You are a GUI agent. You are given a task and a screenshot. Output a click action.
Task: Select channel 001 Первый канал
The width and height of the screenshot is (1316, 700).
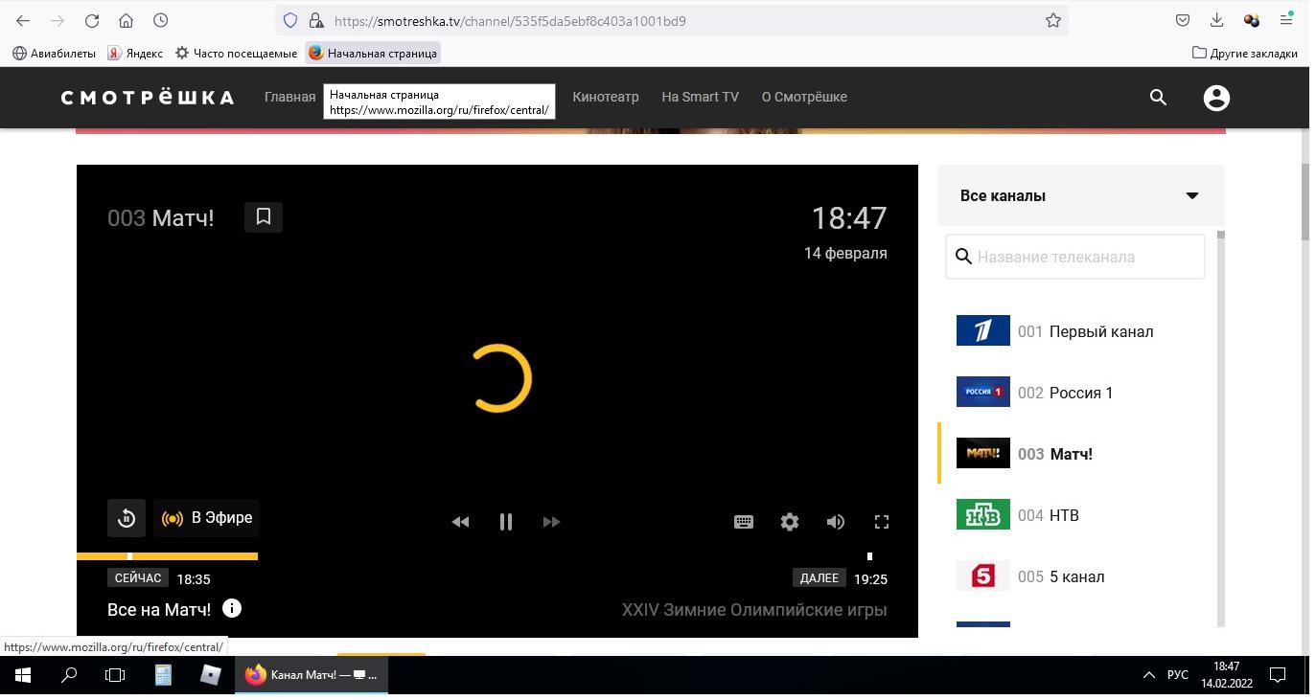coord(1077,331)
